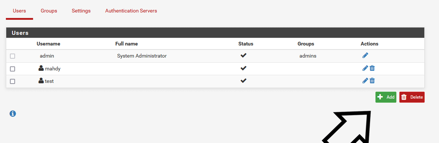This screenshot has width=439, height=143.
Task: Click the red Delete button
Action: click(412, 97)
